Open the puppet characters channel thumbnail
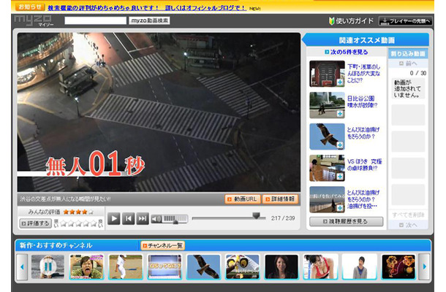Viewport: 446px width, 292px height. click(x=398, y=266)
